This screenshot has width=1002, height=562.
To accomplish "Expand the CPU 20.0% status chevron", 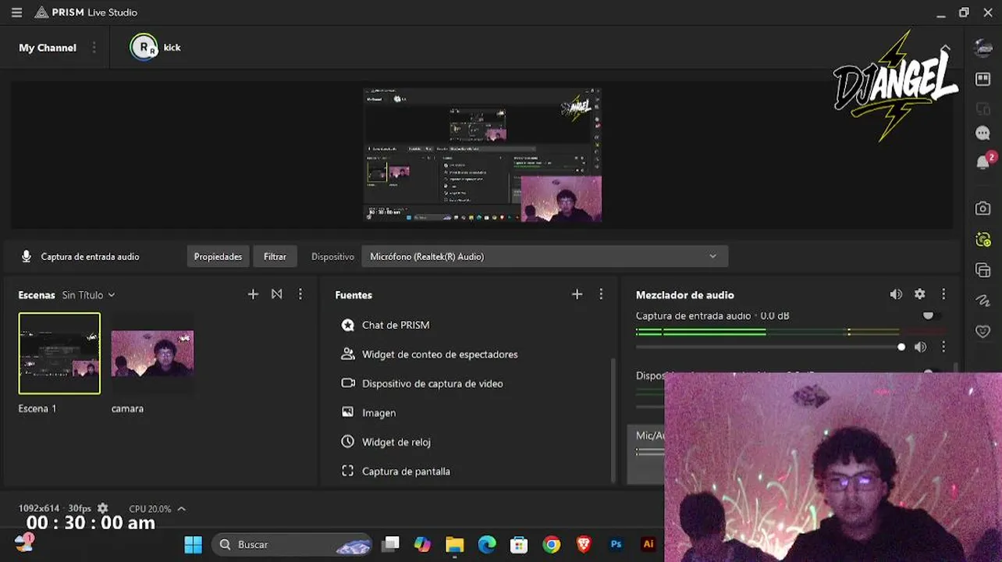I will (x=181, y=508).
